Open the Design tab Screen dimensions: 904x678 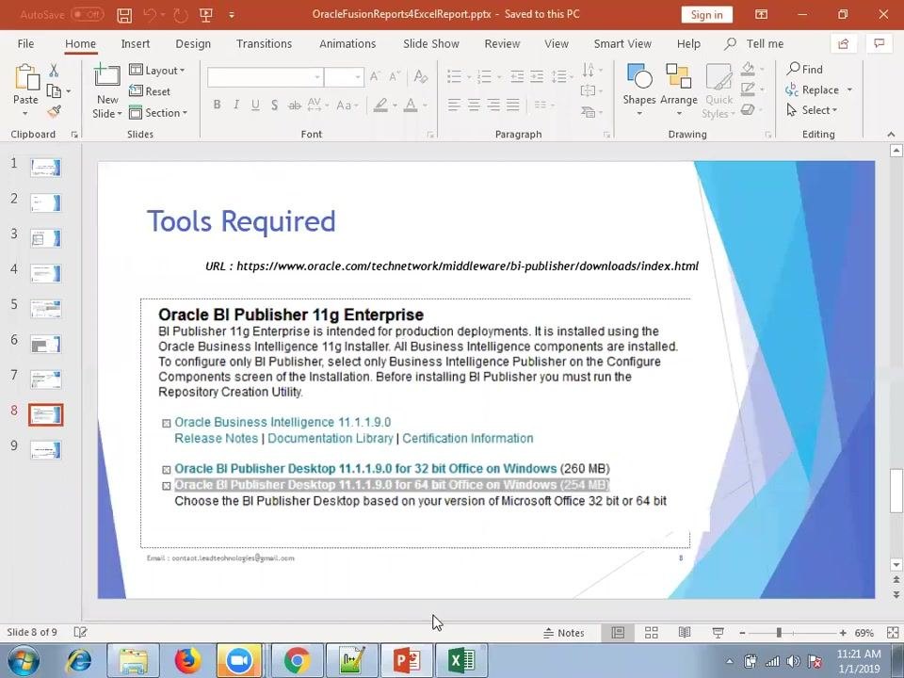[193, 44]
